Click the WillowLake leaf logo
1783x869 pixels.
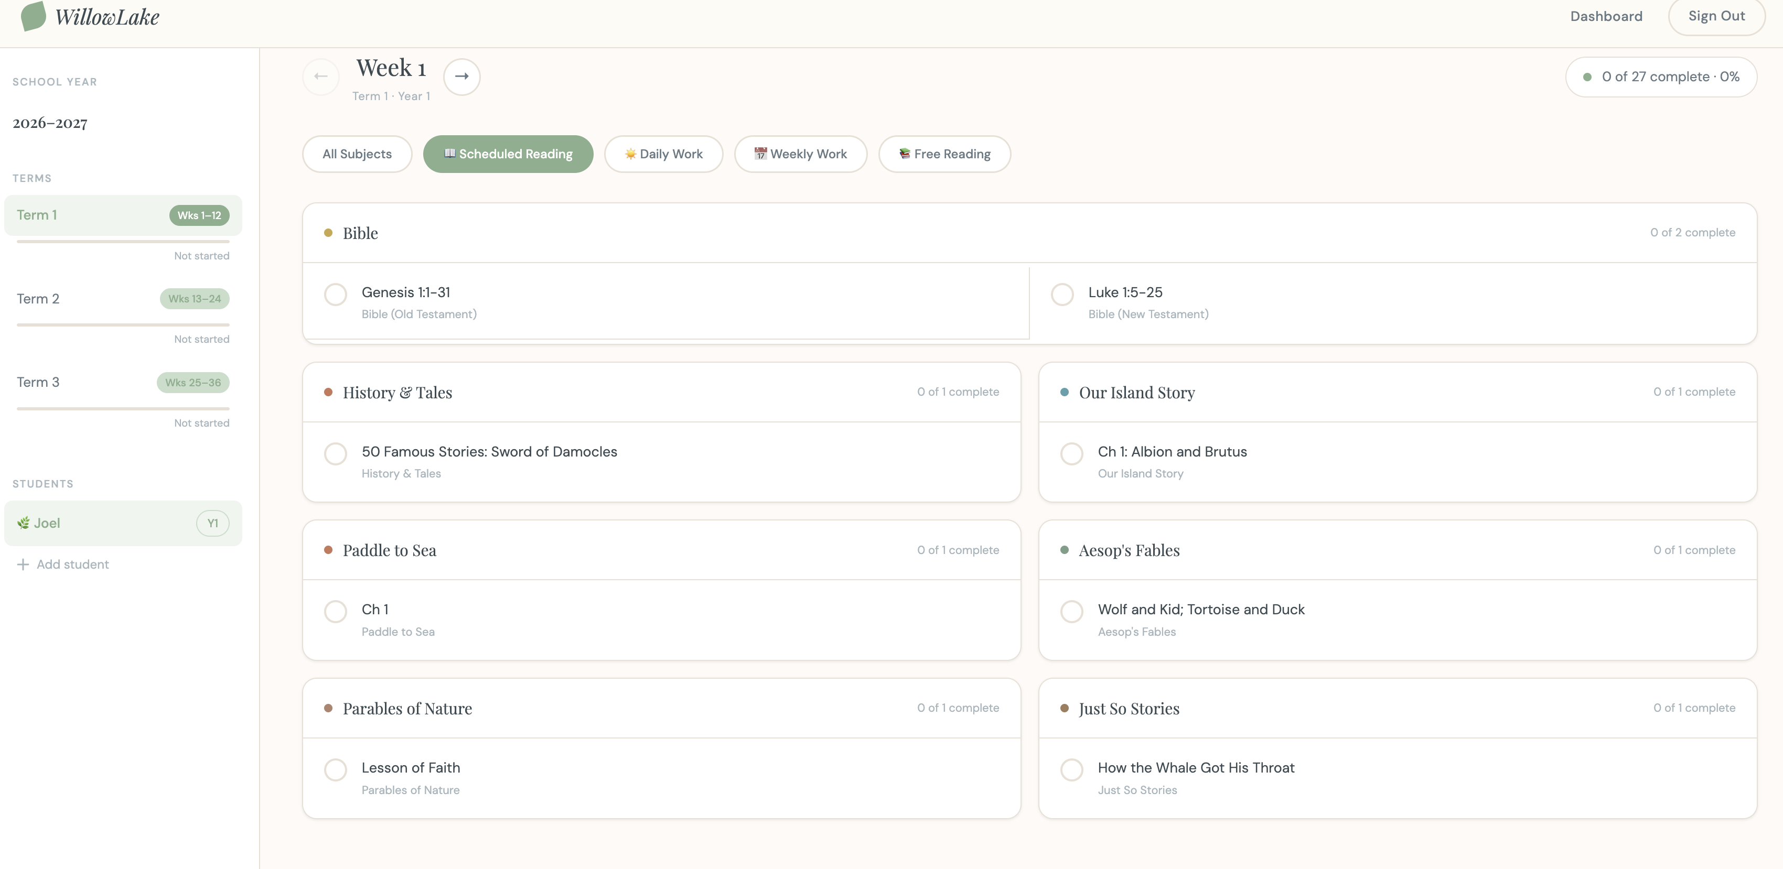coord(33,16)
